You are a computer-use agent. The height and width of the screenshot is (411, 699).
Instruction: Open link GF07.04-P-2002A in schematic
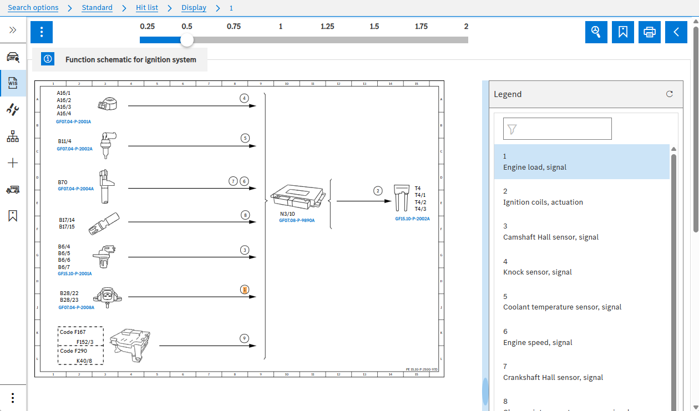point(74,149)
